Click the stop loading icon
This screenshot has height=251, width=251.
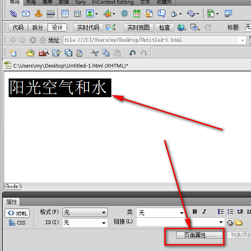(x=33, y=40)
